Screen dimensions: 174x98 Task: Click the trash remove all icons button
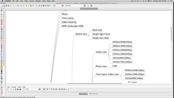coord(2,10)
